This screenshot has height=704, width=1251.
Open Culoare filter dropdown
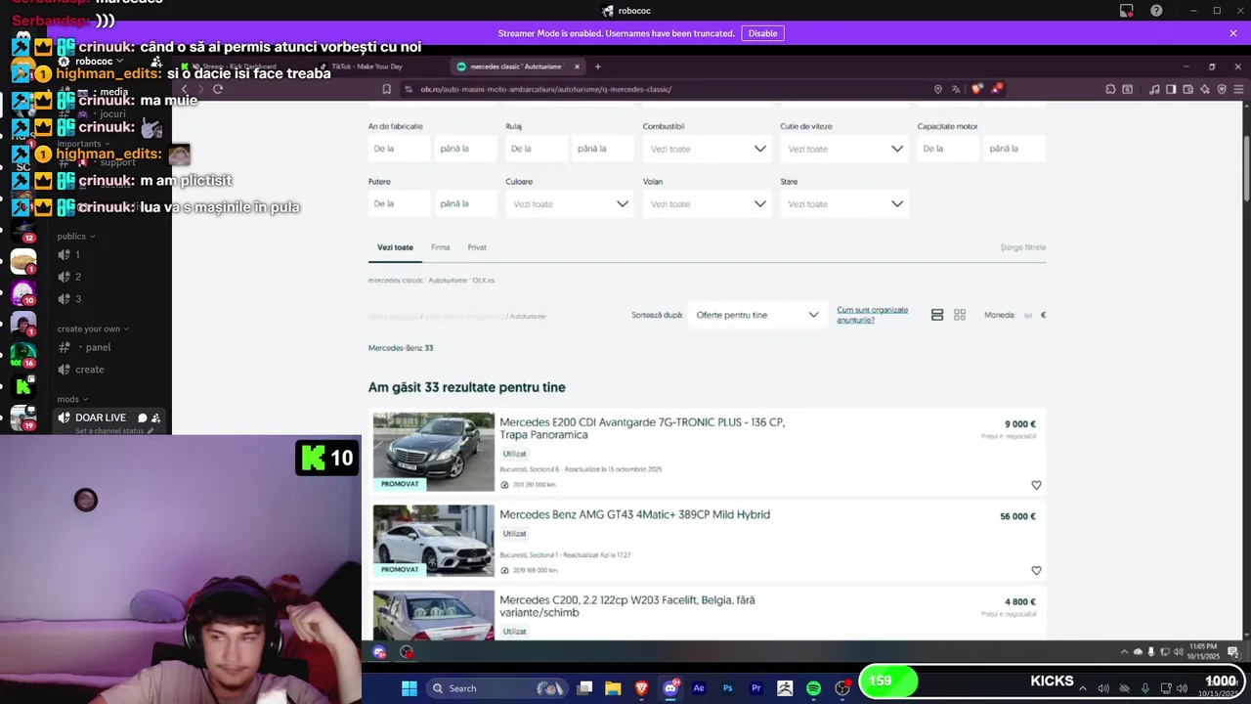(x=570, y=203)
